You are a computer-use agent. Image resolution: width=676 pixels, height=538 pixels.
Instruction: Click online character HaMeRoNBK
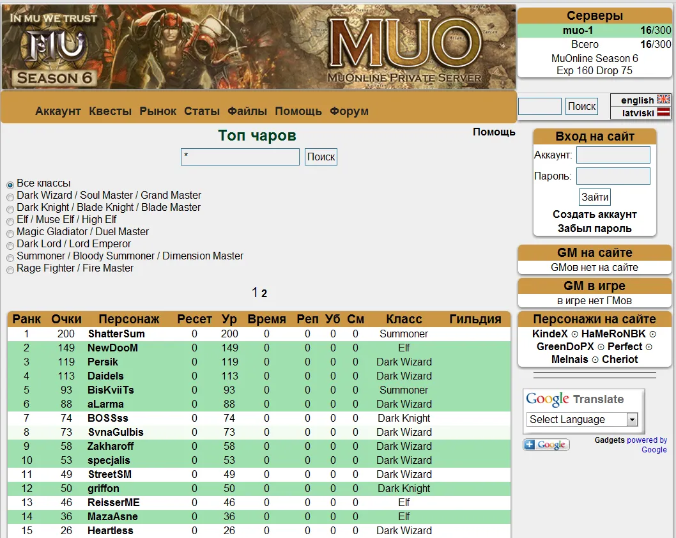pyautogui.click(x=613, y=334)
